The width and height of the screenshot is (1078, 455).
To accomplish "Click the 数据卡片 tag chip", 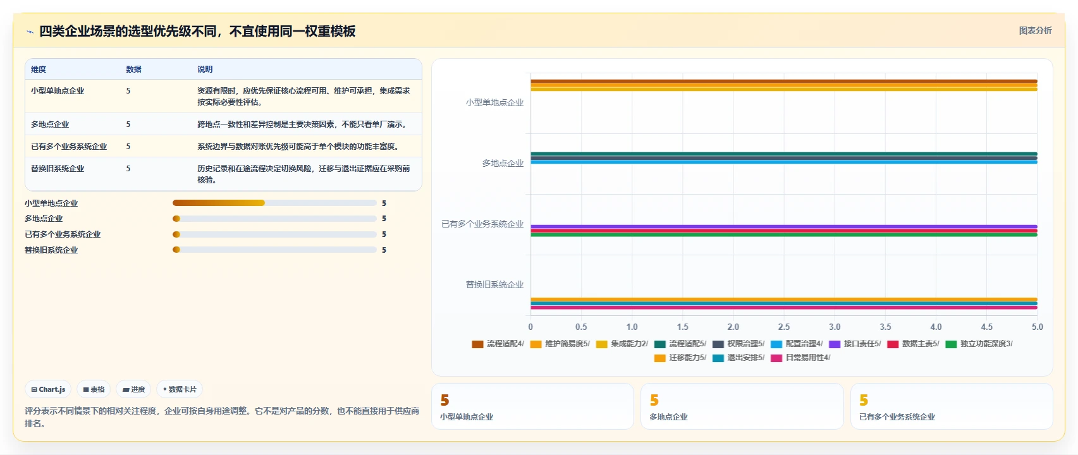I will pyautogui.click(x=180, y=389).
